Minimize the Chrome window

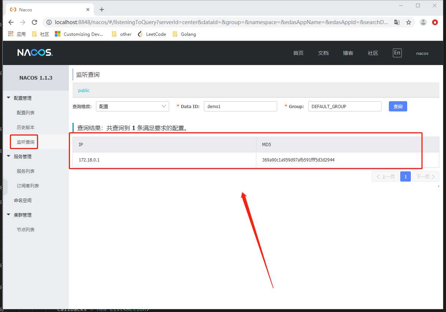pos(401,5)
